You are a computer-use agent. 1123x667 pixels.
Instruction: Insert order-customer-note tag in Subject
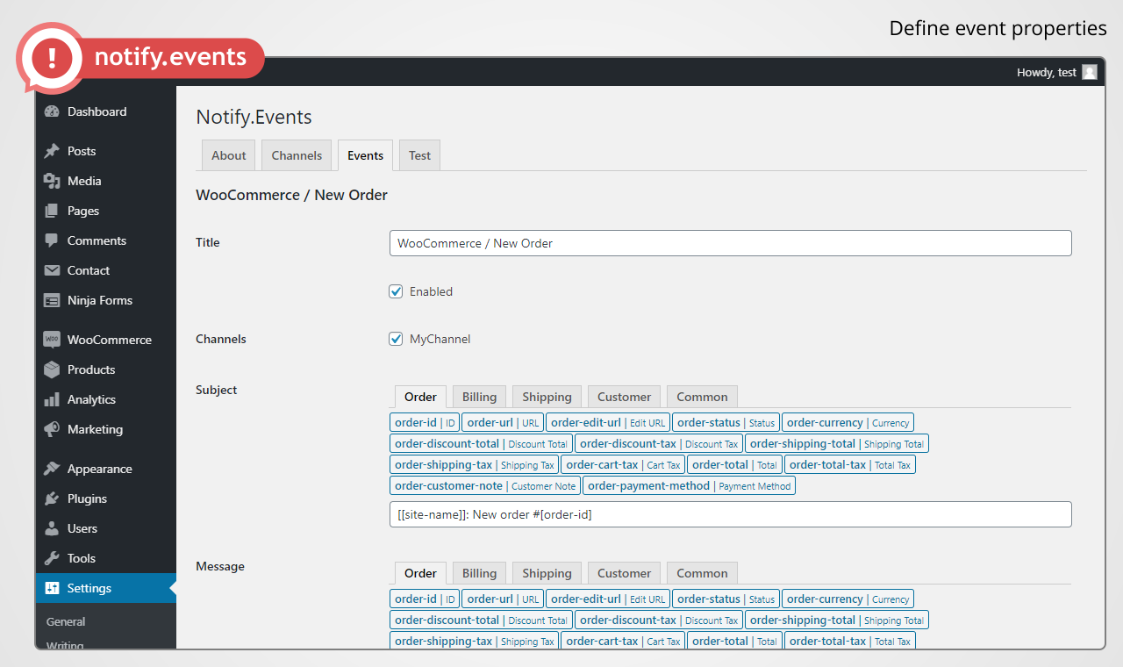coord(485,486)
